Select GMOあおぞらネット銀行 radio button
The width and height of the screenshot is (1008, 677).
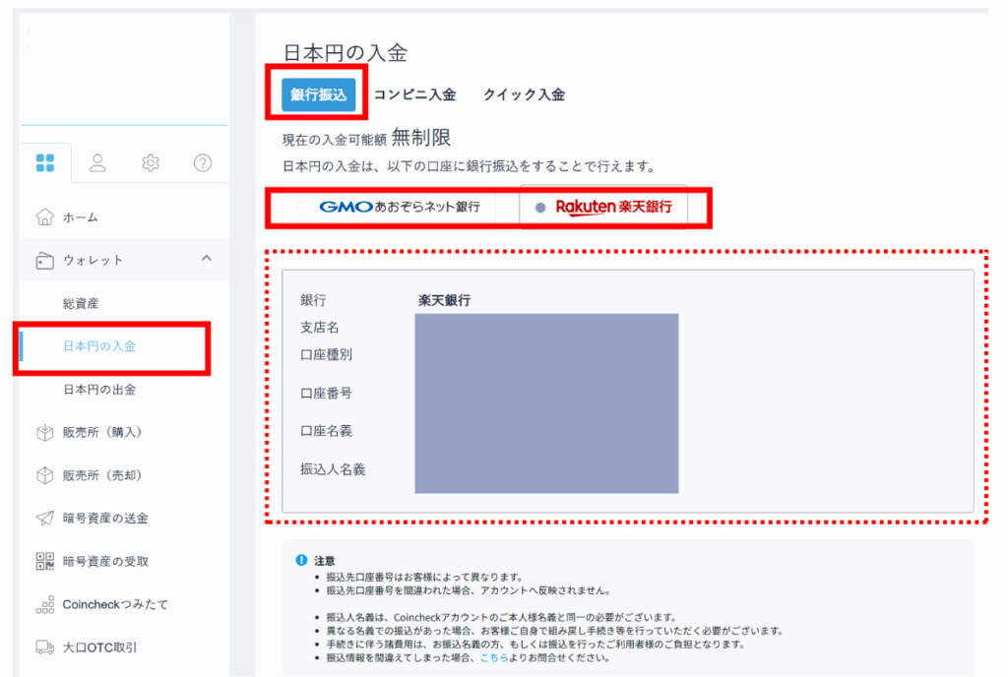tap(302, 208)
